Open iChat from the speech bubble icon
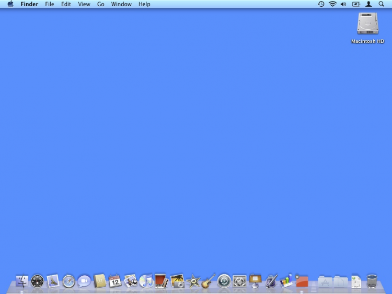This screenshot has height=294, width=392. pyautogui.click(x=84, y=281)
